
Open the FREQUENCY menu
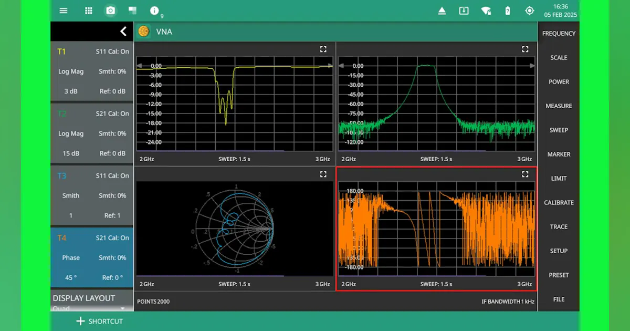click(x=559, y=33)
